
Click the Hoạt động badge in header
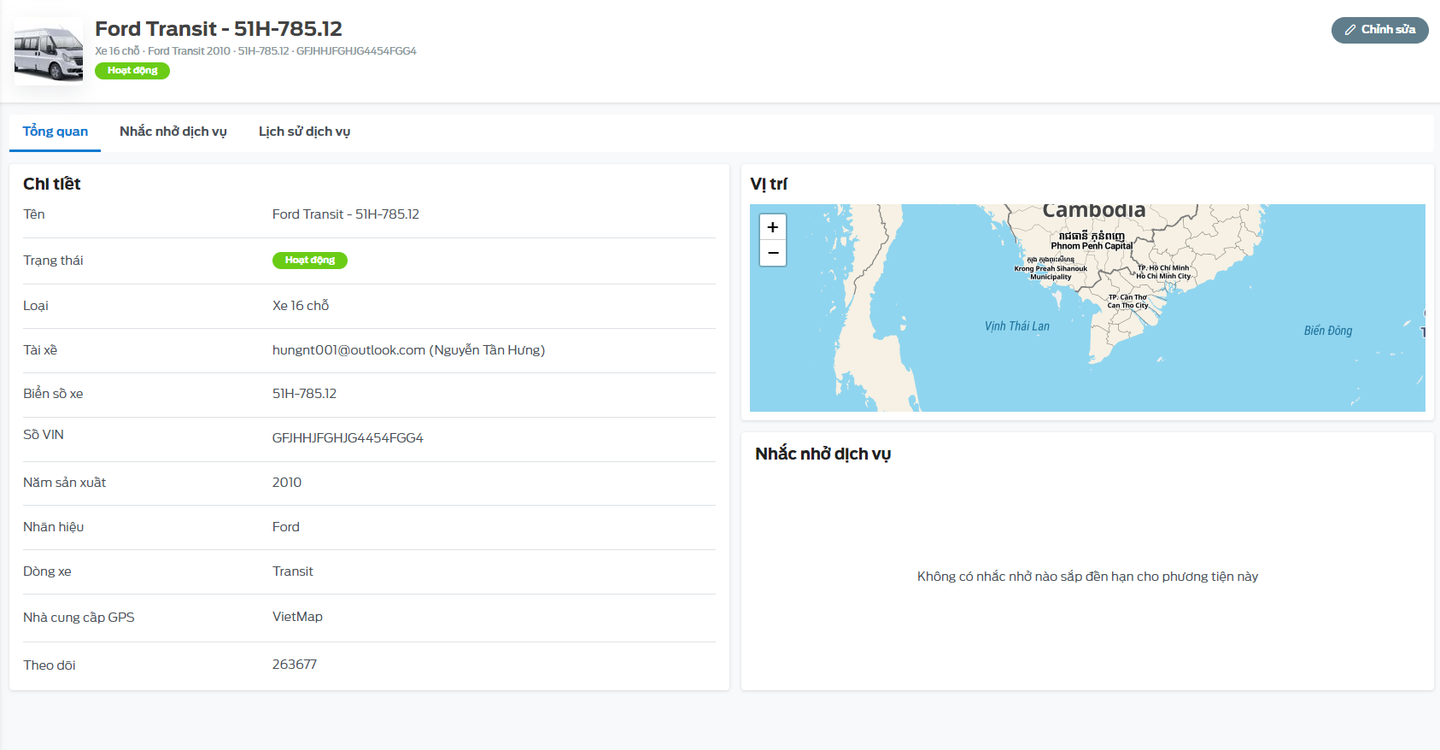[x=132, y=71]
